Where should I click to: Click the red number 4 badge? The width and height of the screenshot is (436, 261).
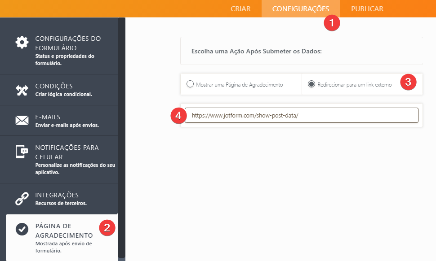click(178, 116)
